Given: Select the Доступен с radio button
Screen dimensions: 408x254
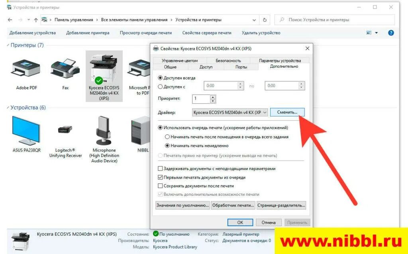Looking at the screenshot, I should pos(160,87).
